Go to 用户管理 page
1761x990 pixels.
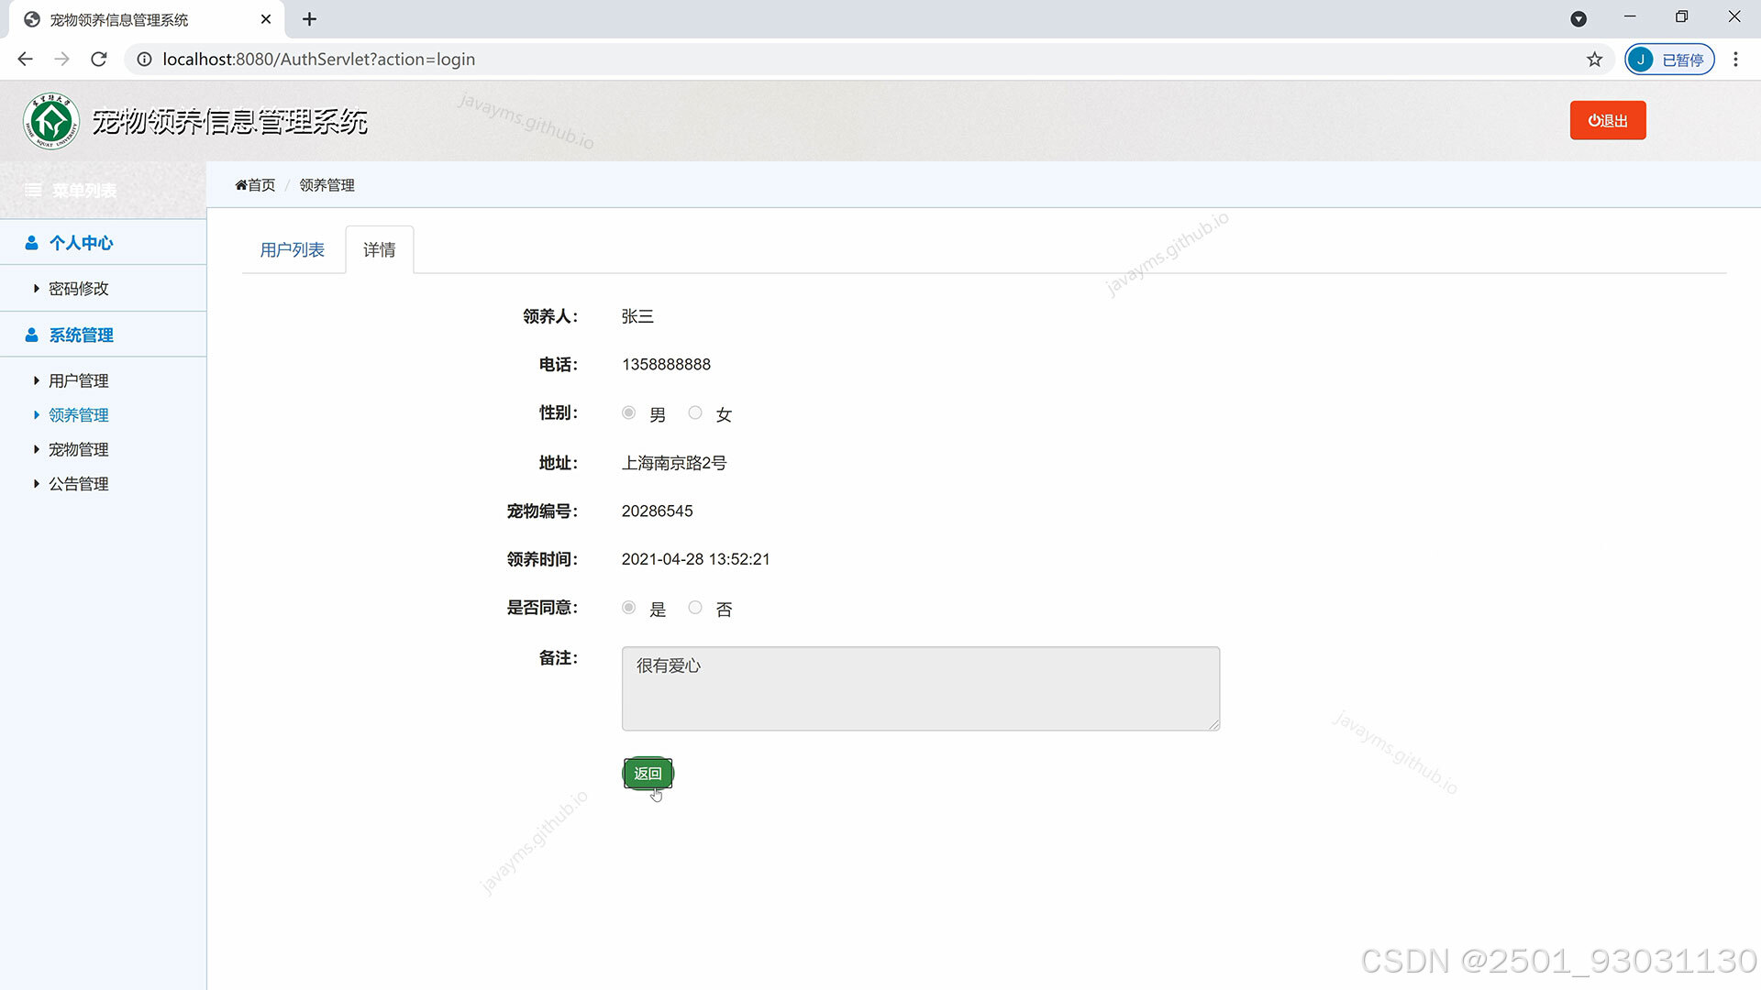tap(78, 380)
